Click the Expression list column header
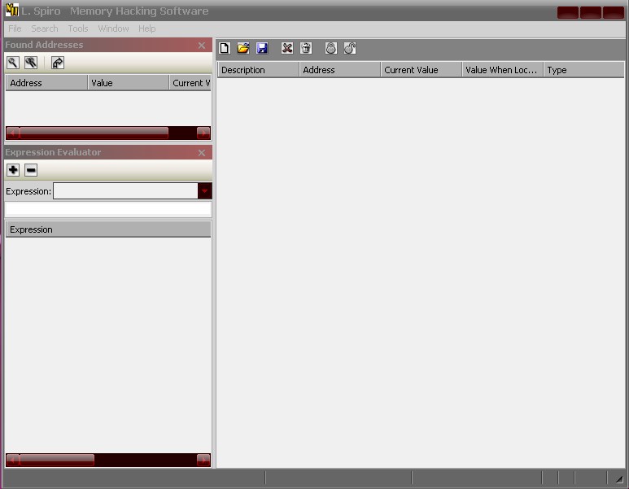This screenshot has height=489, width=629. [108, 229]
